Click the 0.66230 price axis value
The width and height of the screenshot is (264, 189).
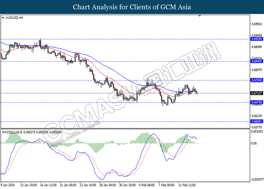click(x=257, y=116)
